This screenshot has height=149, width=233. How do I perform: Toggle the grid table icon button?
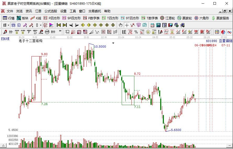pyautogui.click(x=217, y=32)
